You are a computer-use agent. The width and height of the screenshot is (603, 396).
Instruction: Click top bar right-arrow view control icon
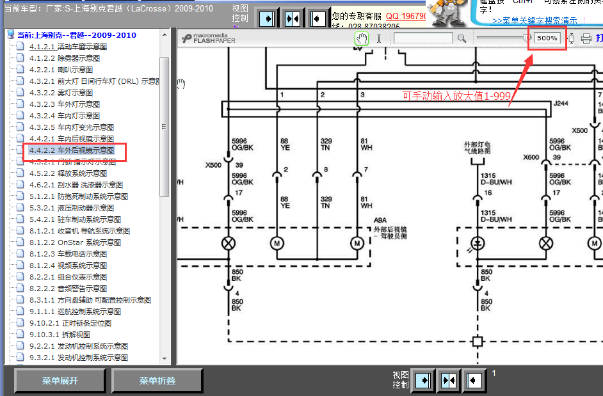point(268,19)
